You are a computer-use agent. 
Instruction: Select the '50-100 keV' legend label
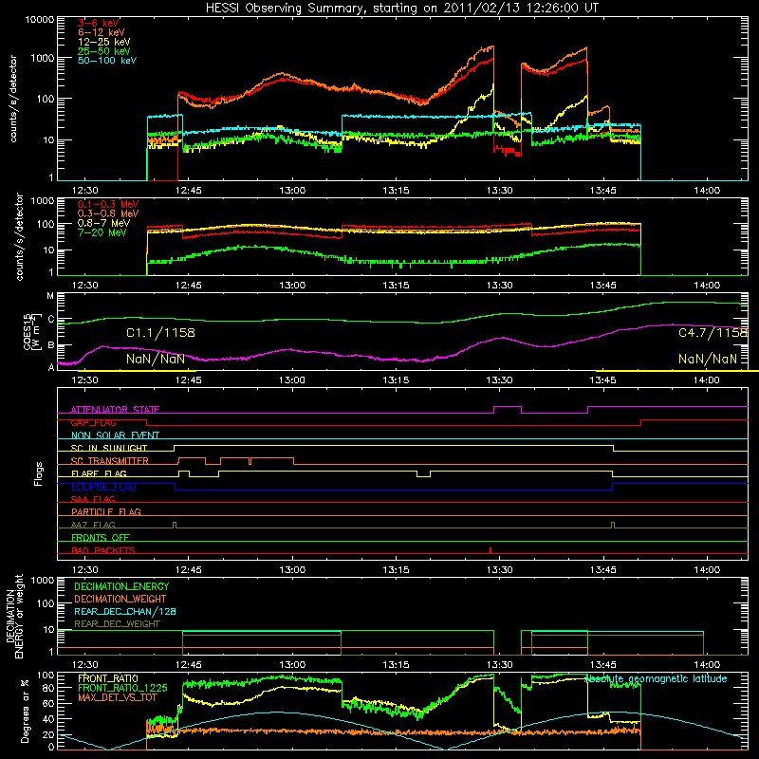pos(107,61)
